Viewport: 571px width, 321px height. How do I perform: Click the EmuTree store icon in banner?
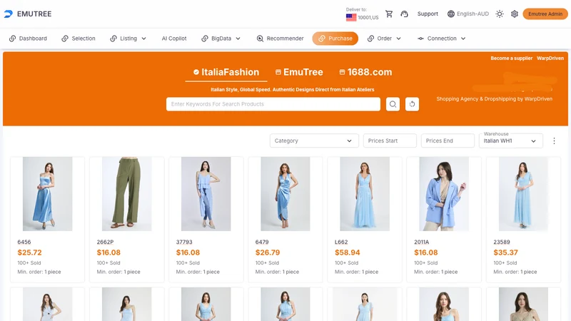click(278, 72)
